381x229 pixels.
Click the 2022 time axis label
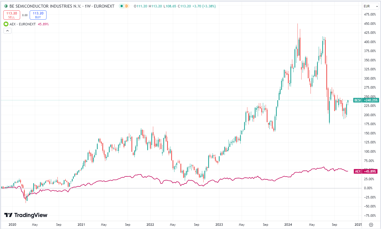pos(150,225)
